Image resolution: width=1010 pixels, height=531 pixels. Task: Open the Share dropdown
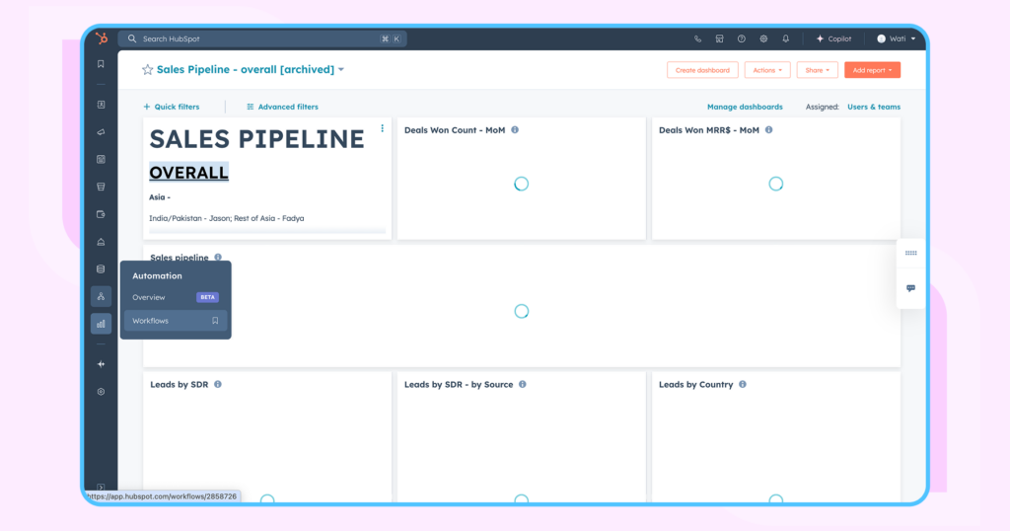click(x=818, y=70)
